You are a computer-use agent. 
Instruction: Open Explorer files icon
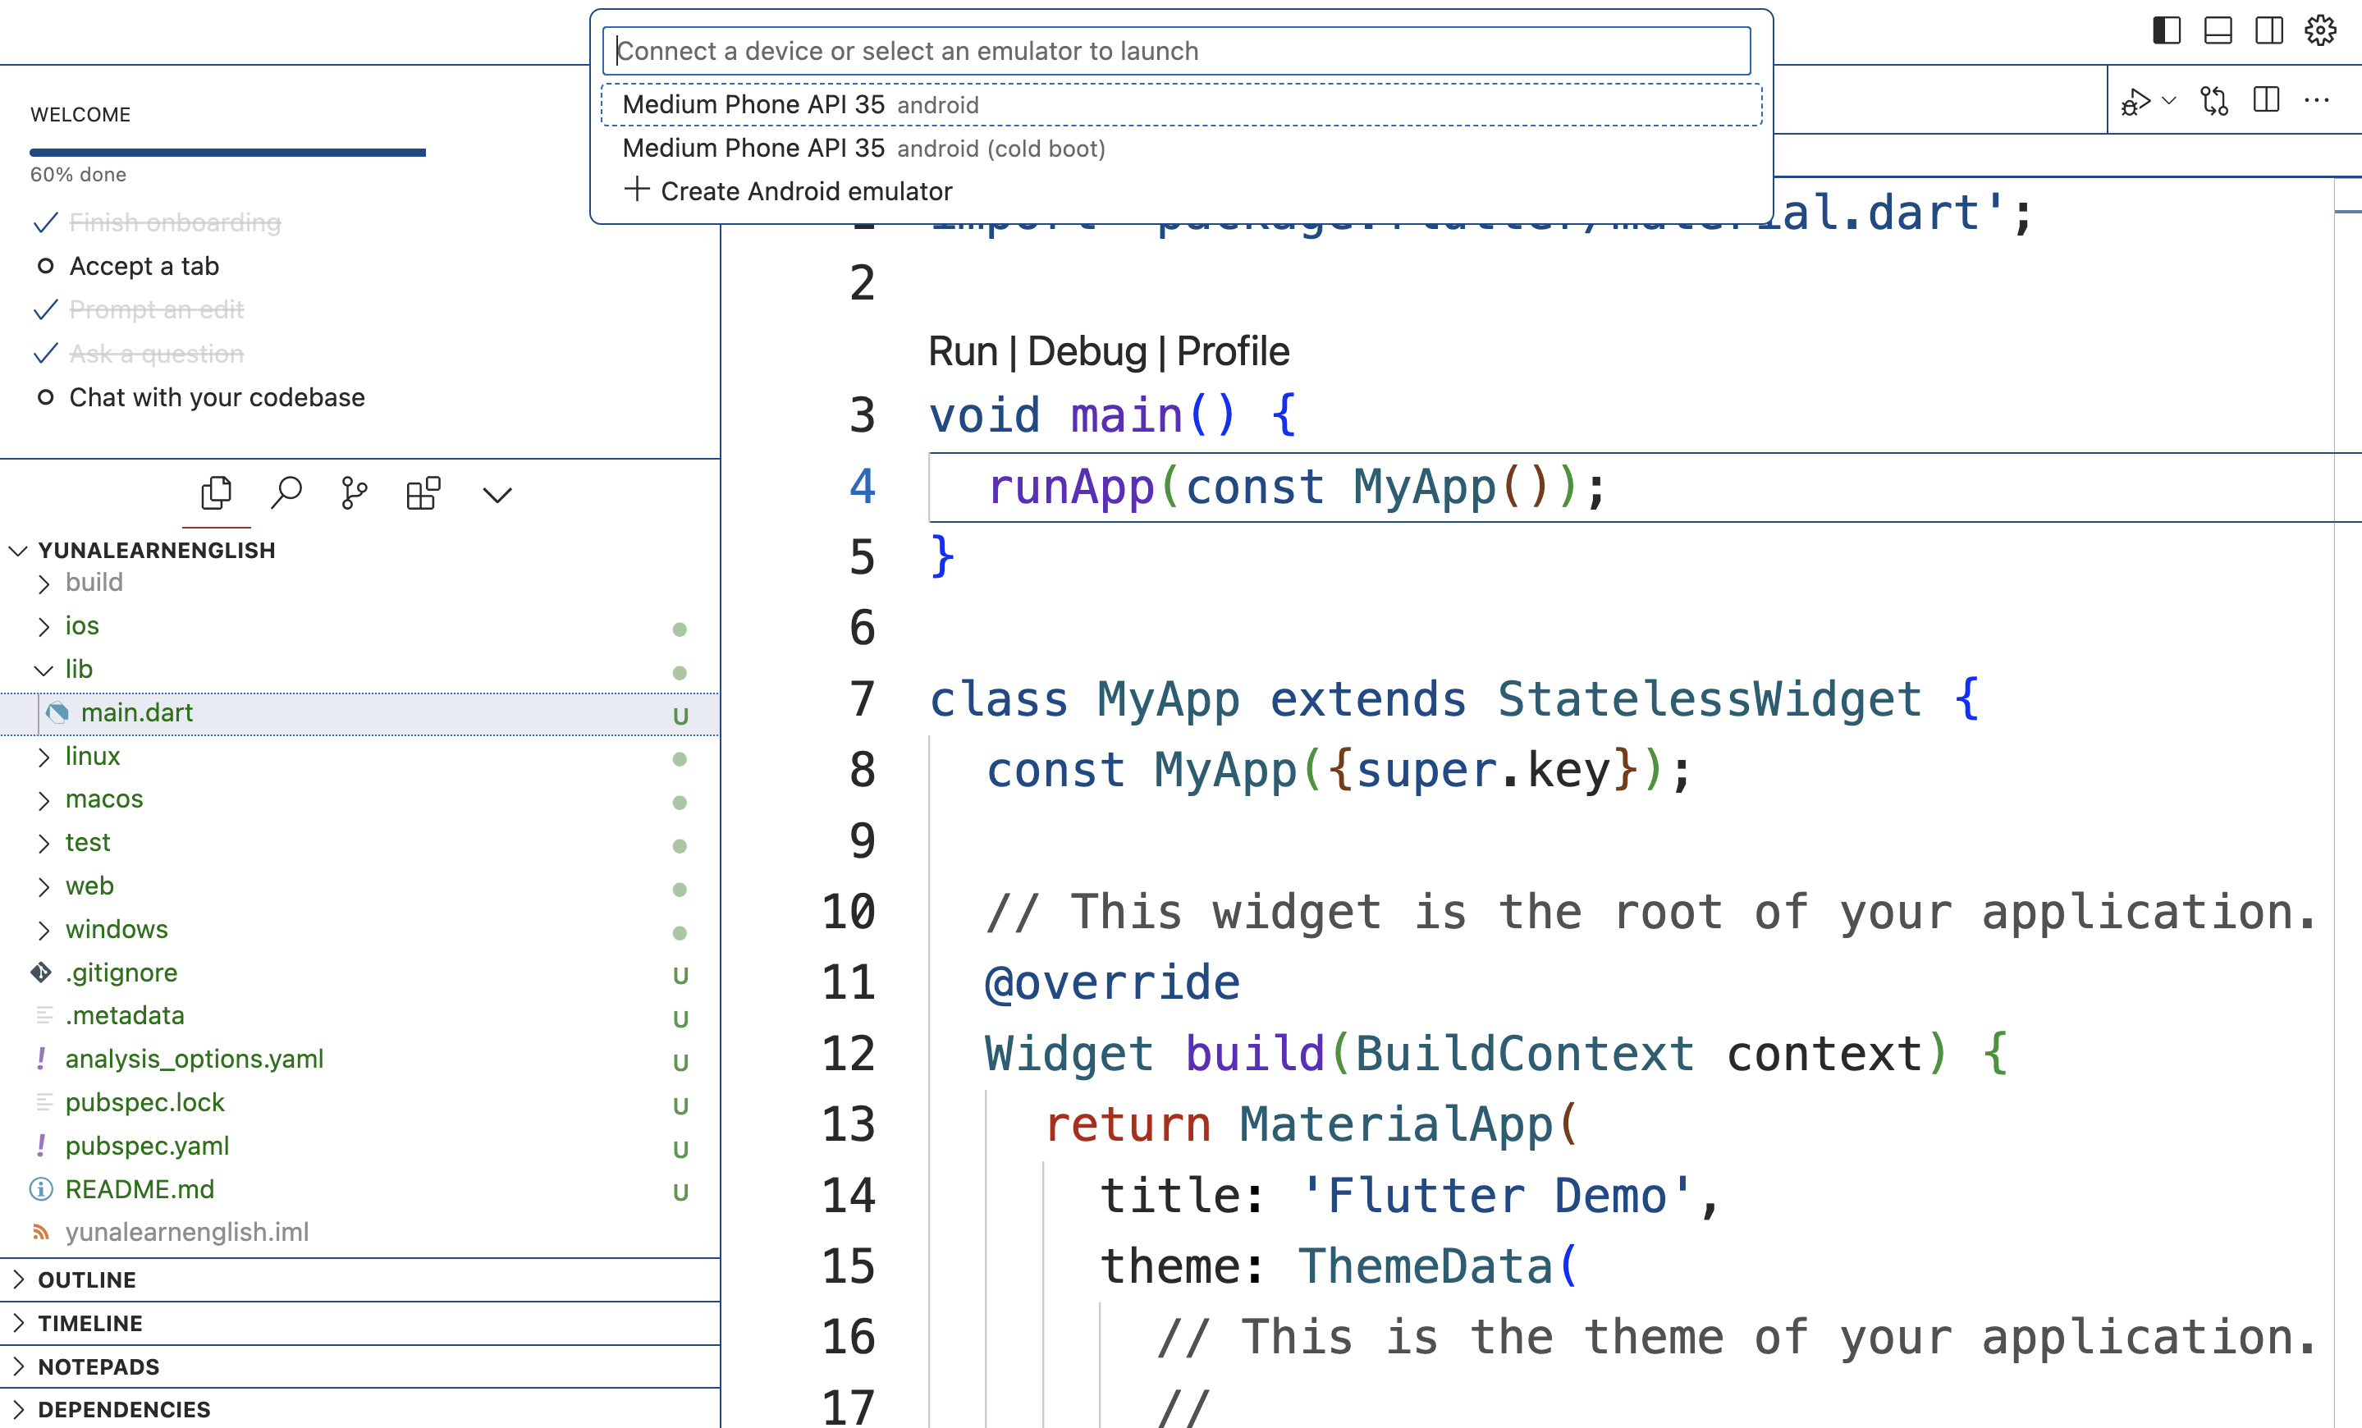coord(217,493)
